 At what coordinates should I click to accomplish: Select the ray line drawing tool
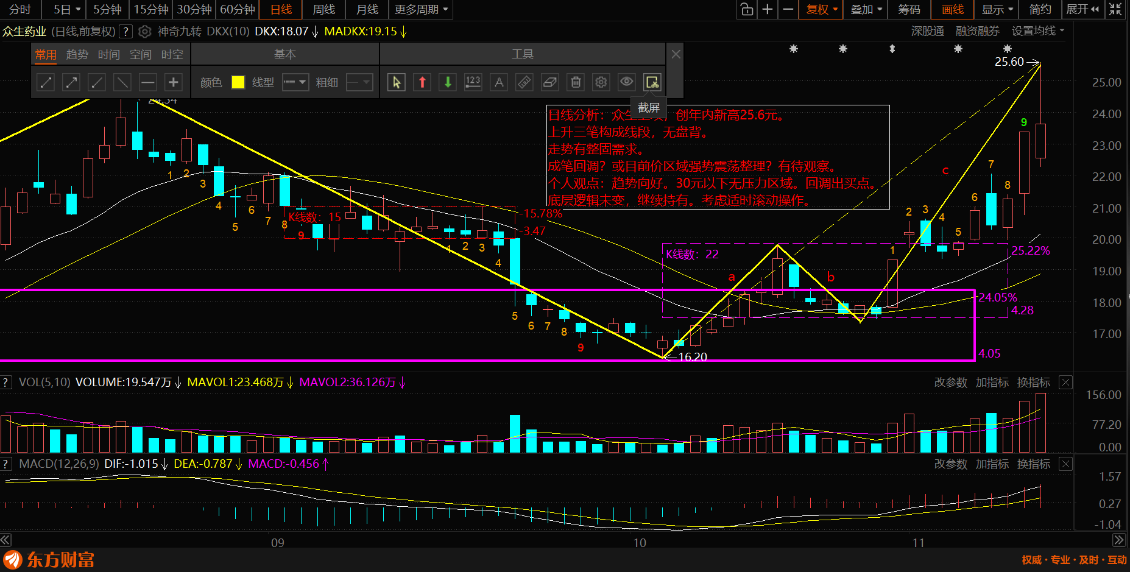click(97, 82)
